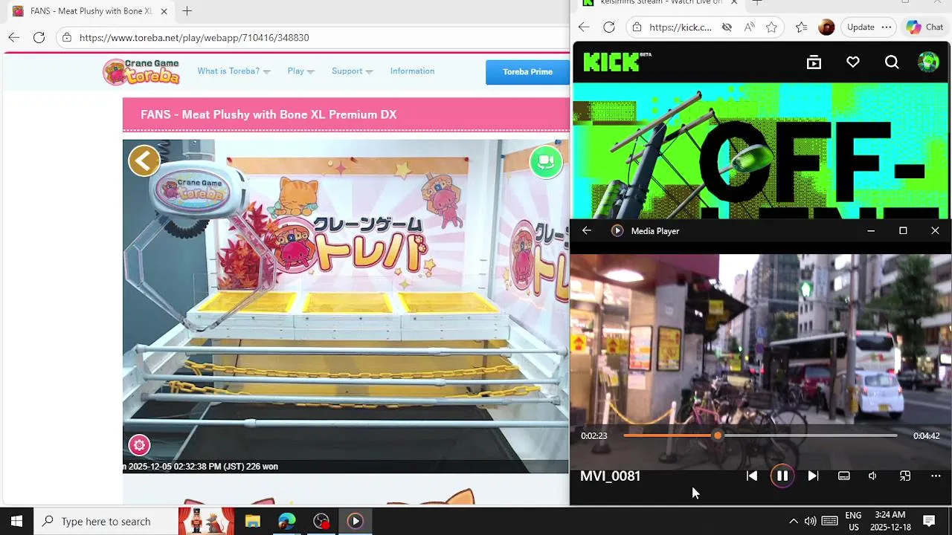Click the win history ticker text

click(x=201, y=467)
